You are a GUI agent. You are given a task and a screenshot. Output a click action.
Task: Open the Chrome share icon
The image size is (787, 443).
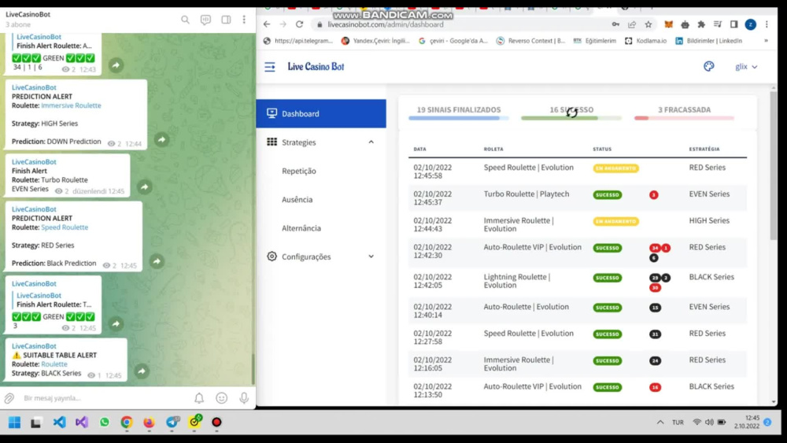632,24
